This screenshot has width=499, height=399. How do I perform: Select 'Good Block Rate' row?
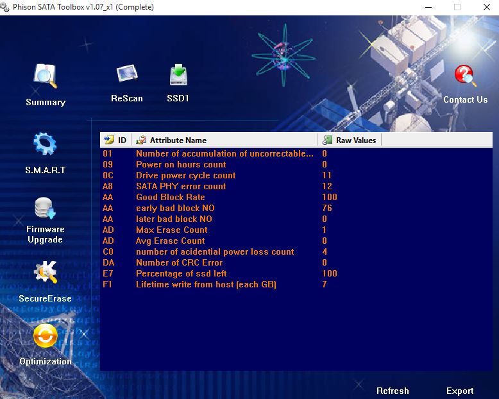click(296, 198)
